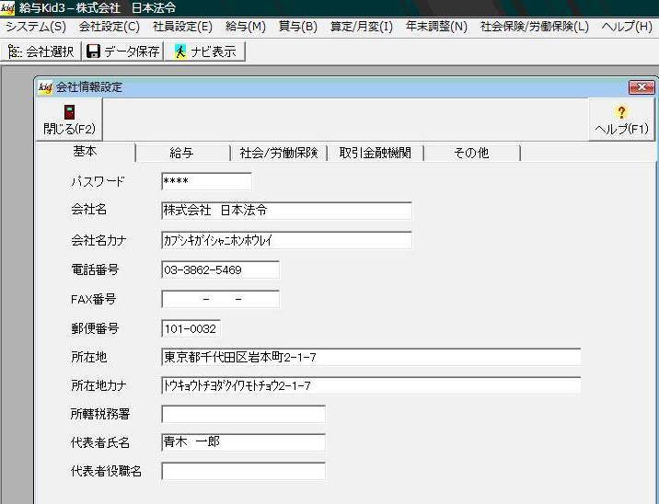
Task: Click the 会社名カナ input field
Action: [x=286, y=240]
